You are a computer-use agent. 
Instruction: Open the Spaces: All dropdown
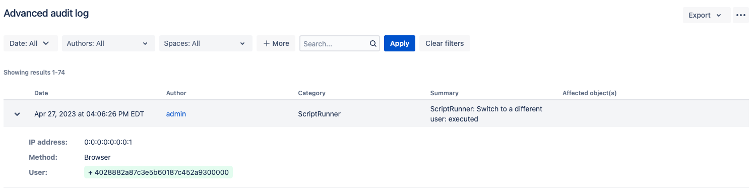(x=206, y=43)
